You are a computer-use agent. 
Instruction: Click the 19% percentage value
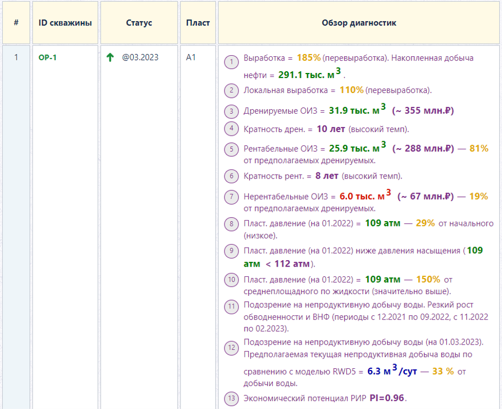click(478, 196)
